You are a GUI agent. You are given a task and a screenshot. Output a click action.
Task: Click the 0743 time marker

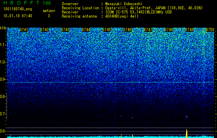click(x=65, y=30)
